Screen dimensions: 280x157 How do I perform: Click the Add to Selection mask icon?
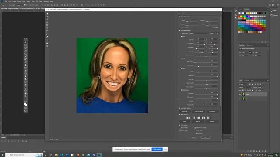point(193,118)
